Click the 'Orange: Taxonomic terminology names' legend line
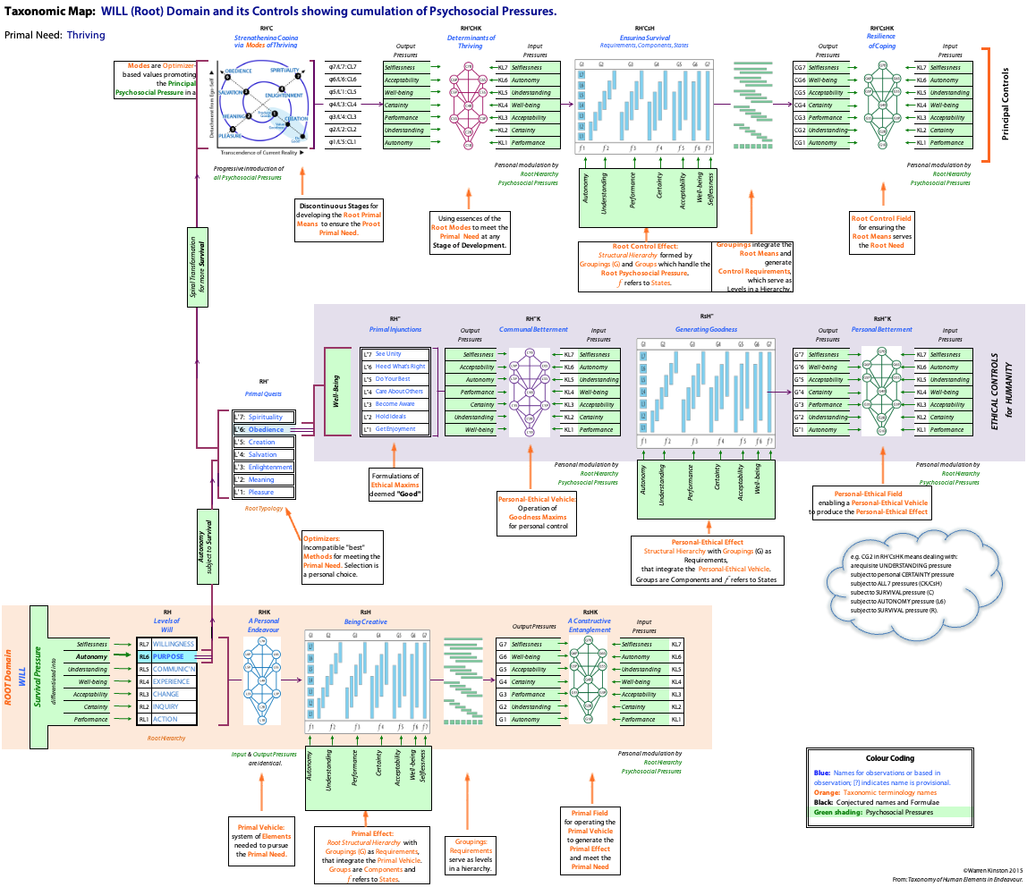 click(x=875, y=793)
